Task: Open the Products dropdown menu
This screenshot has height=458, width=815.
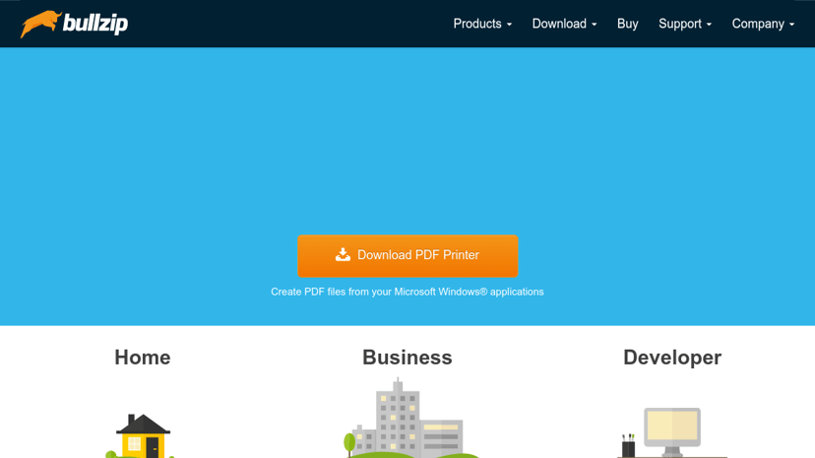Action: (482, 24)
